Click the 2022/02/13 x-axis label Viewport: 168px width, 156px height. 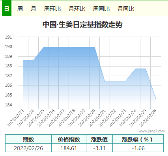(x=15, y=118)
